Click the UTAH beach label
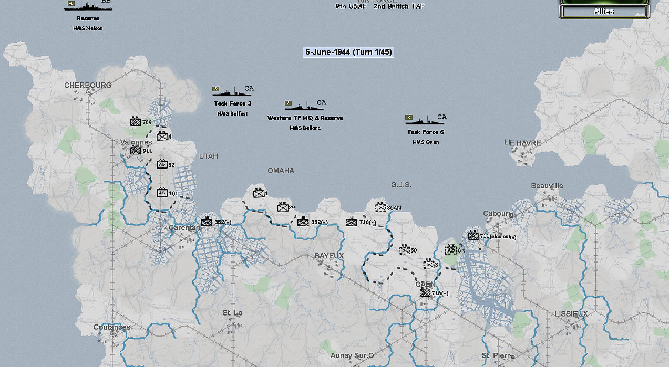669x367 pixels. pyautogui.click(x=208, y=156)
